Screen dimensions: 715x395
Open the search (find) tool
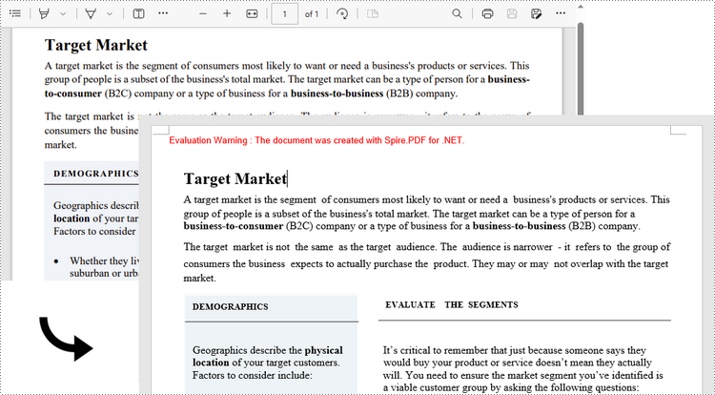tap(457, 13)
